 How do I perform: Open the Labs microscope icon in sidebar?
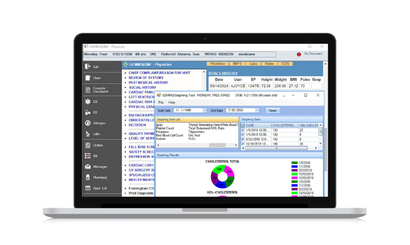tap(88, 134)
